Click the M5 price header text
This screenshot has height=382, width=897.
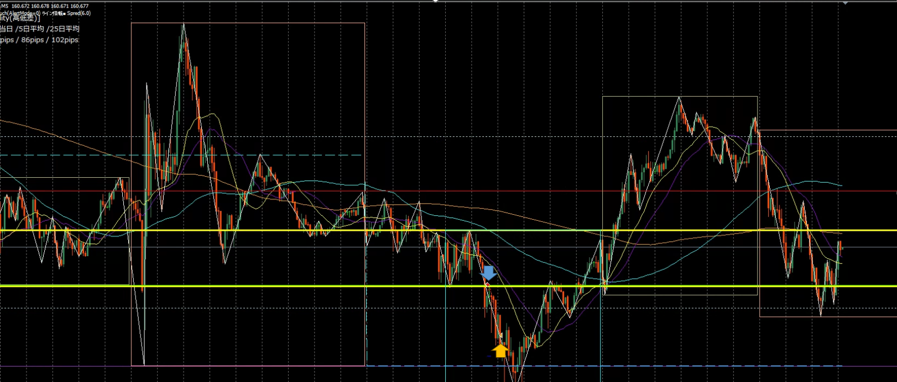click(x=44, y=6)
